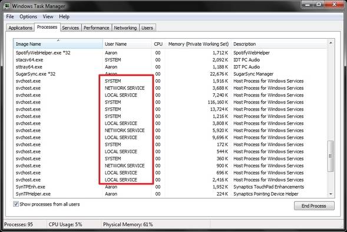The image size is (347, 232).
Task: Open the Users tab
Action: click(147, 28)
